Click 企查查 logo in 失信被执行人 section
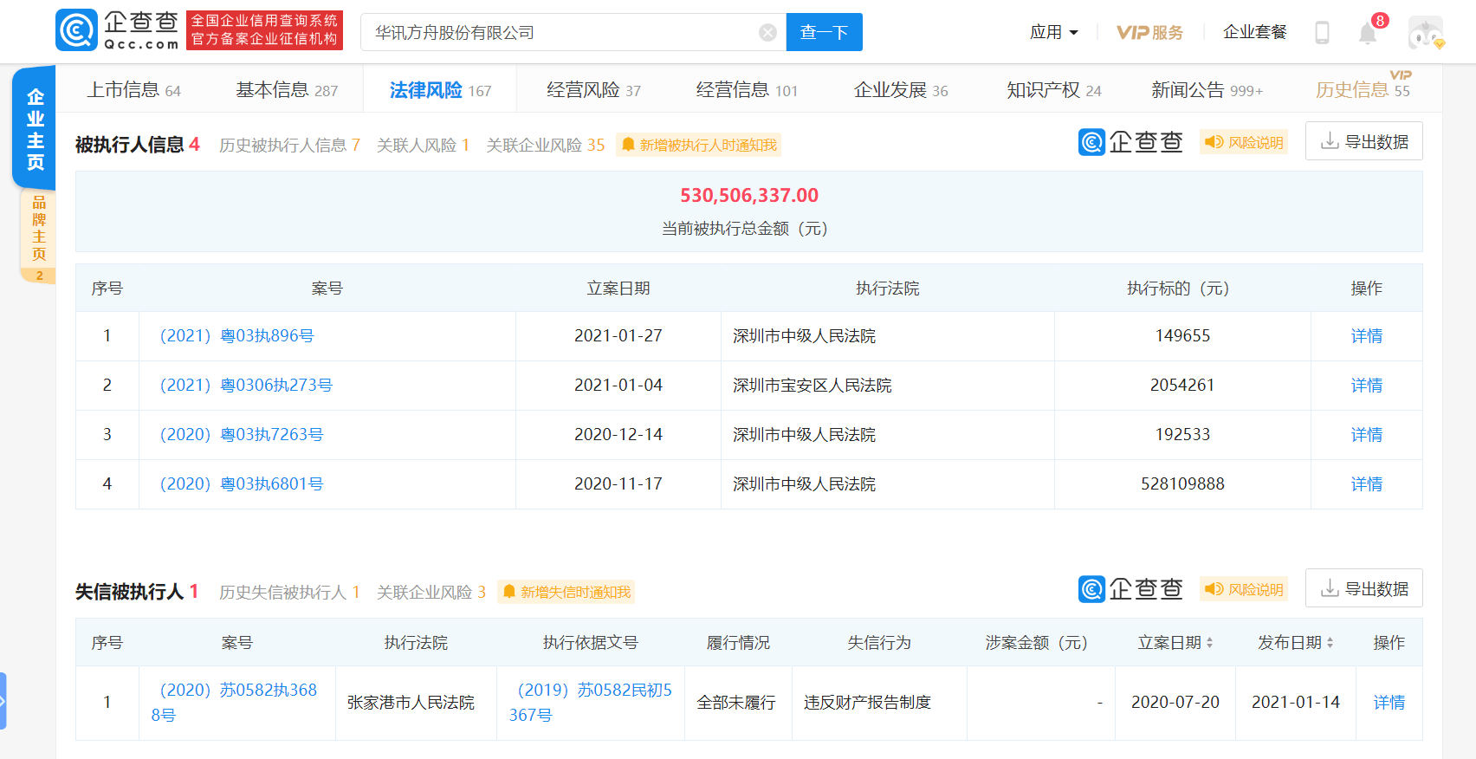Image resolution: width=1476 pixels, height=759 pixels. (x=1130, y=589)
